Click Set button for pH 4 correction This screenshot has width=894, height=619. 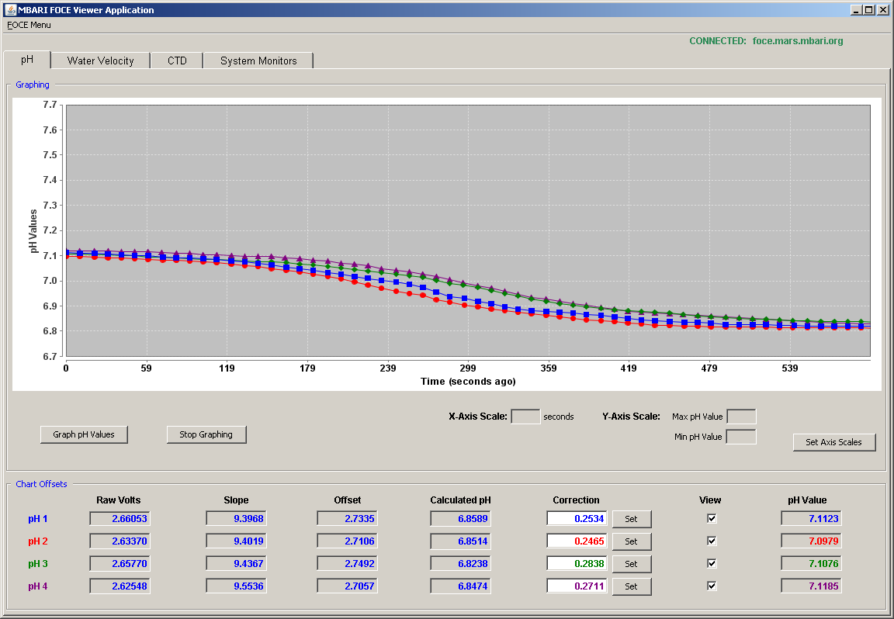[632, 586]
